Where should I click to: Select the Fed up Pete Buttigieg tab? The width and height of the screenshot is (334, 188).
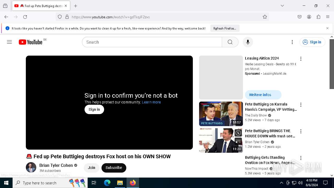[x=41, y=6]
